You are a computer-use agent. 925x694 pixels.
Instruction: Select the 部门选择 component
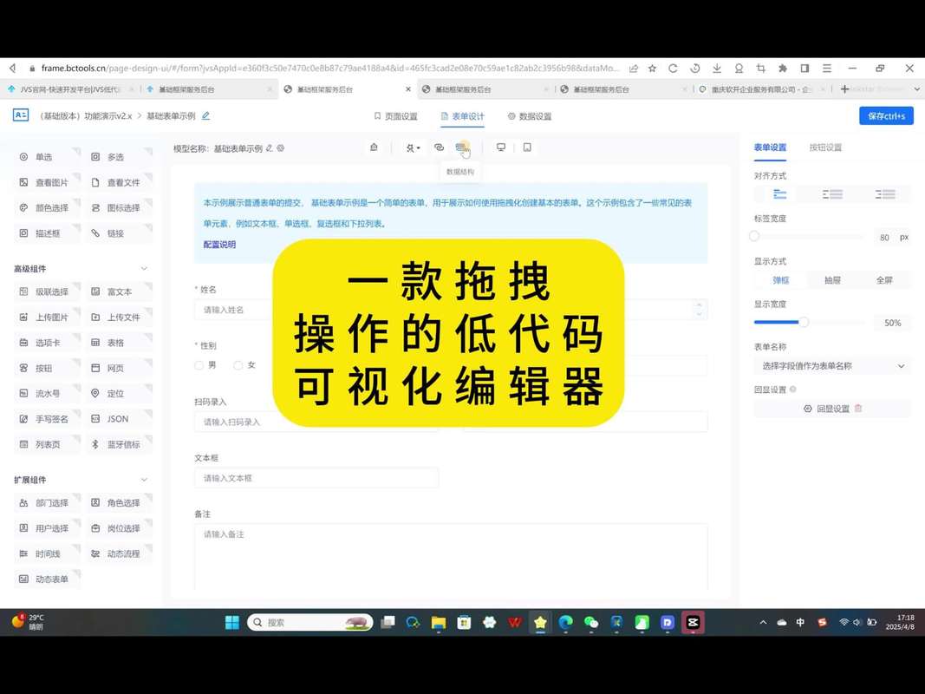47,503
